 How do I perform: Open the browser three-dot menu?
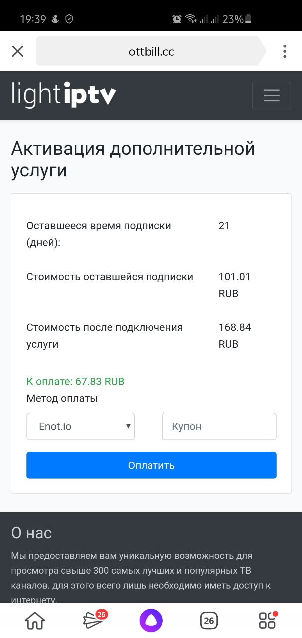point(285,51)
